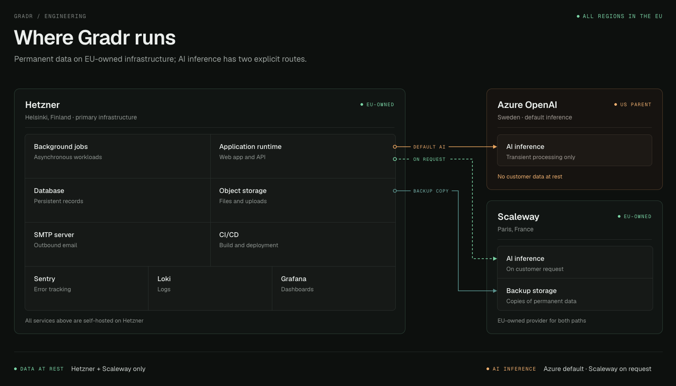Select the Backup storage card
The image size is (676, 386).
575,294
